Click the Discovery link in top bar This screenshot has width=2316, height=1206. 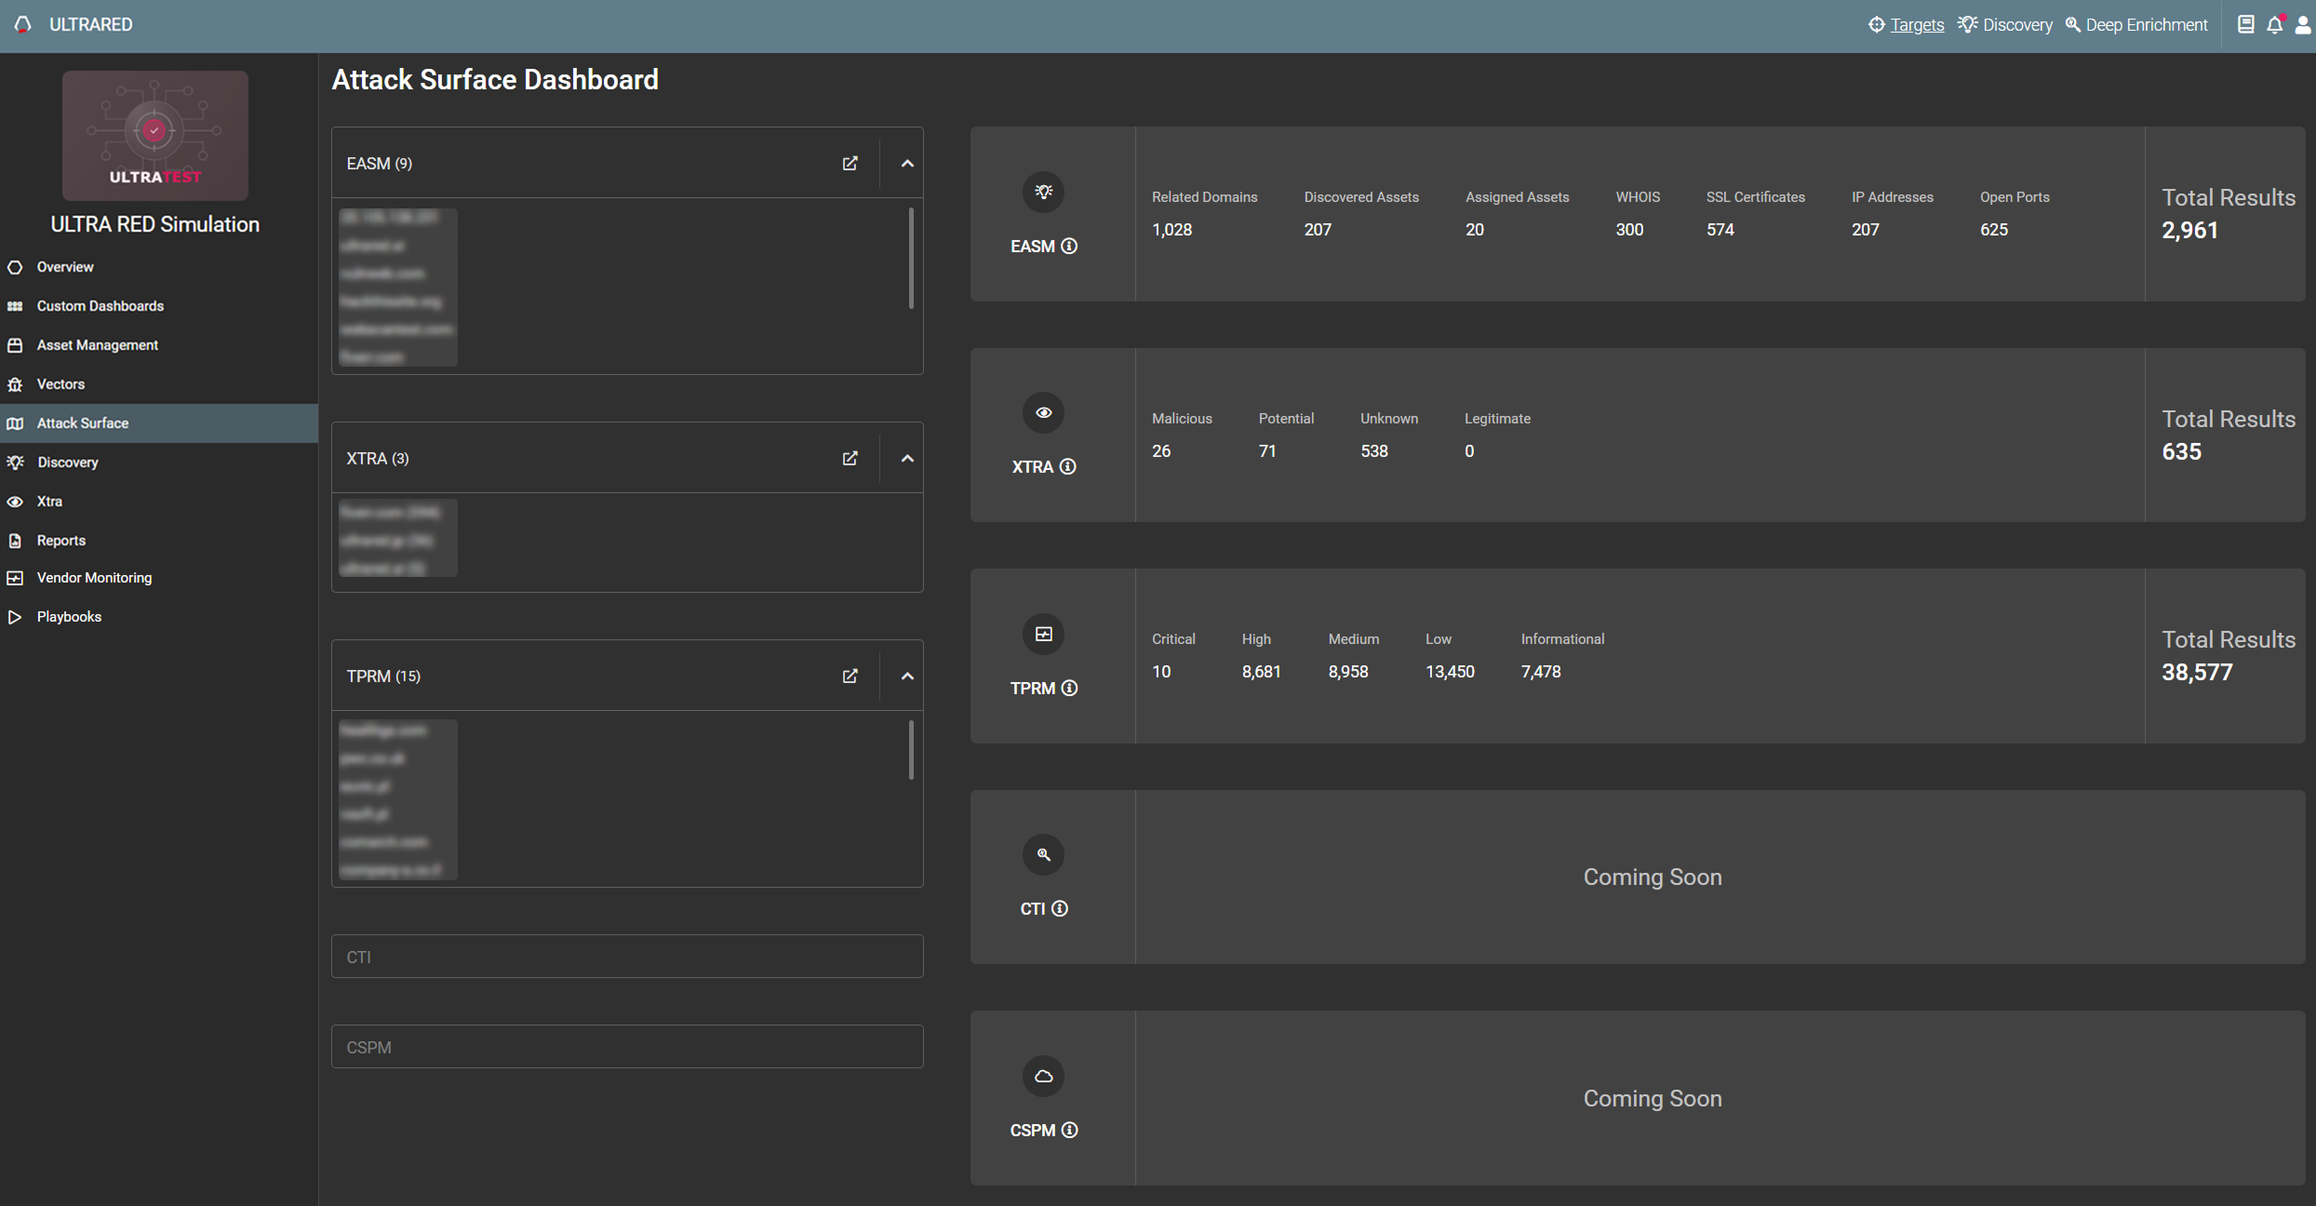click(2017, 25)
